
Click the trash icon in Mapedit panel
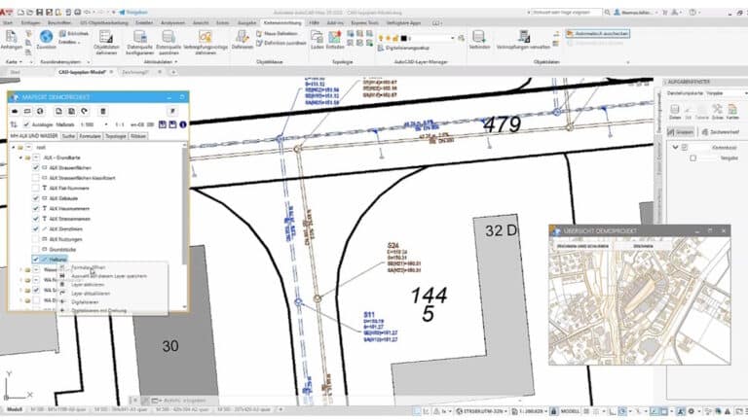[x=101, y=112]
